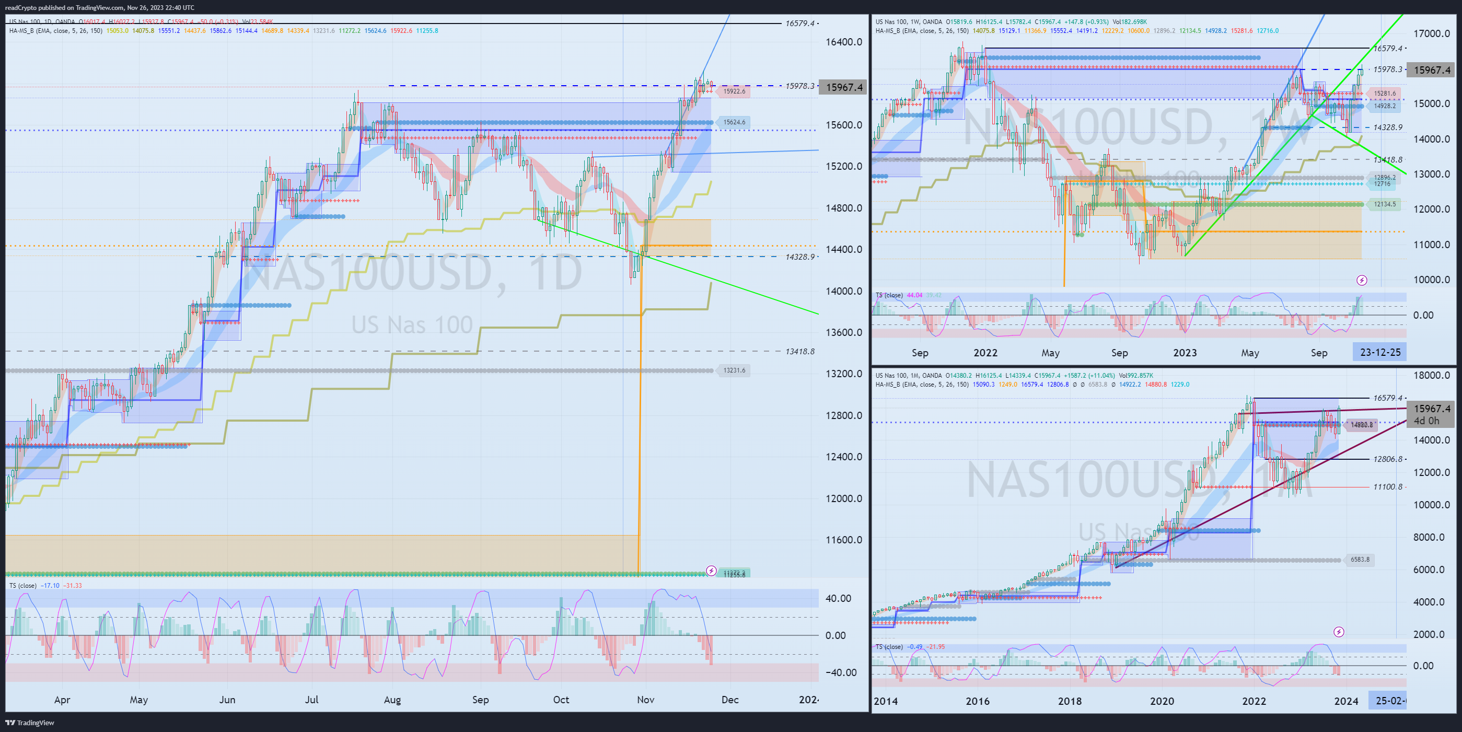
Task: Click the 'Vol23.584K' volume readout on daily chart
Action: [x=258, y=21]
